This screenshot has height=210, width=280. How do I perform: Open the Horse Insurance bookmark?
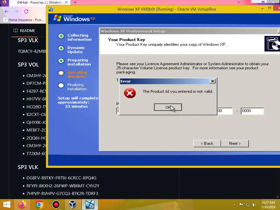(x=24, y=20)
